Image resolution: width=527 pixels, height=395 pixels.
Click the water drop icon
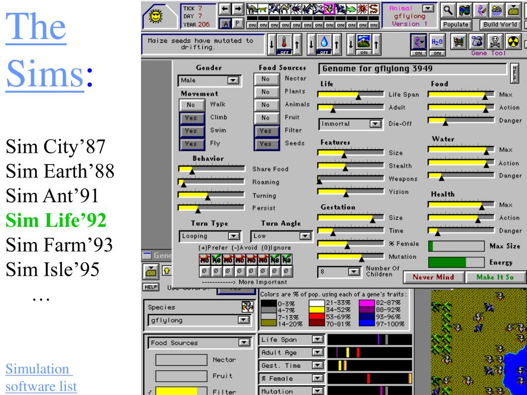(324, 42)
